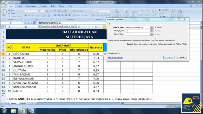This screenshot has height=114, width=203.
Task: Click the Logical_test input field
Action: (x=137, y=27)
